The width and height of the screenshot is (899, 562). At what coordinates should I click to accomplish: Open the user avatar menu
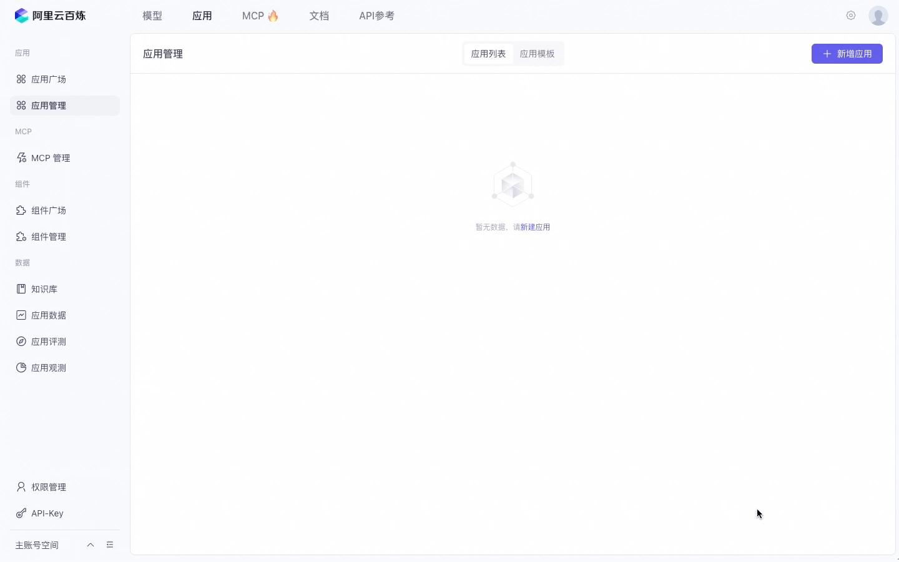click(x=878, y=16)
